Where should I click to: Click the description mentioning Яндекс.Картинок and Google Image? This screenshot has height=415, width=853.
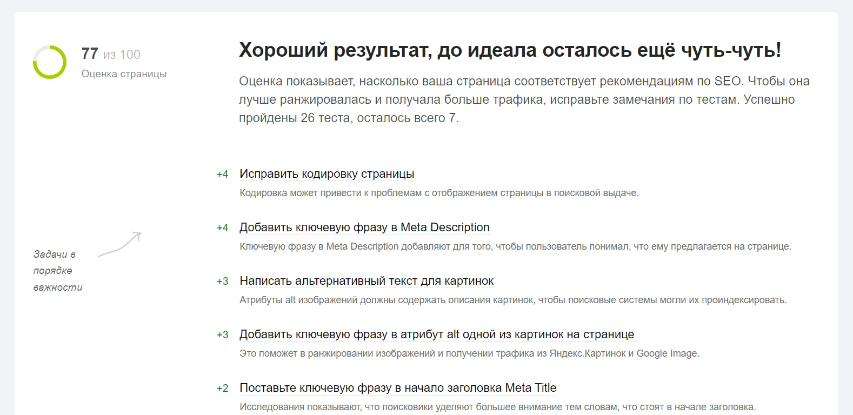tap(469, 354)
